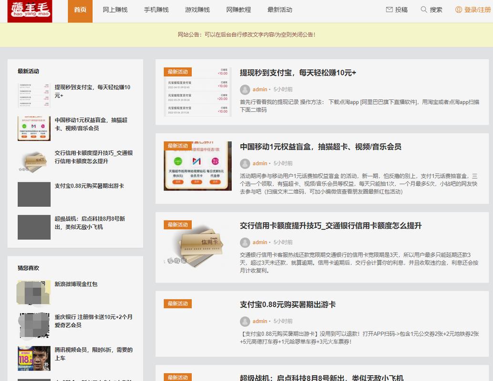The width and height of the screenshot is (493, 381).
Task: Open sidebar link 中国移动1元权益盲盒
Action: (91, 124)
